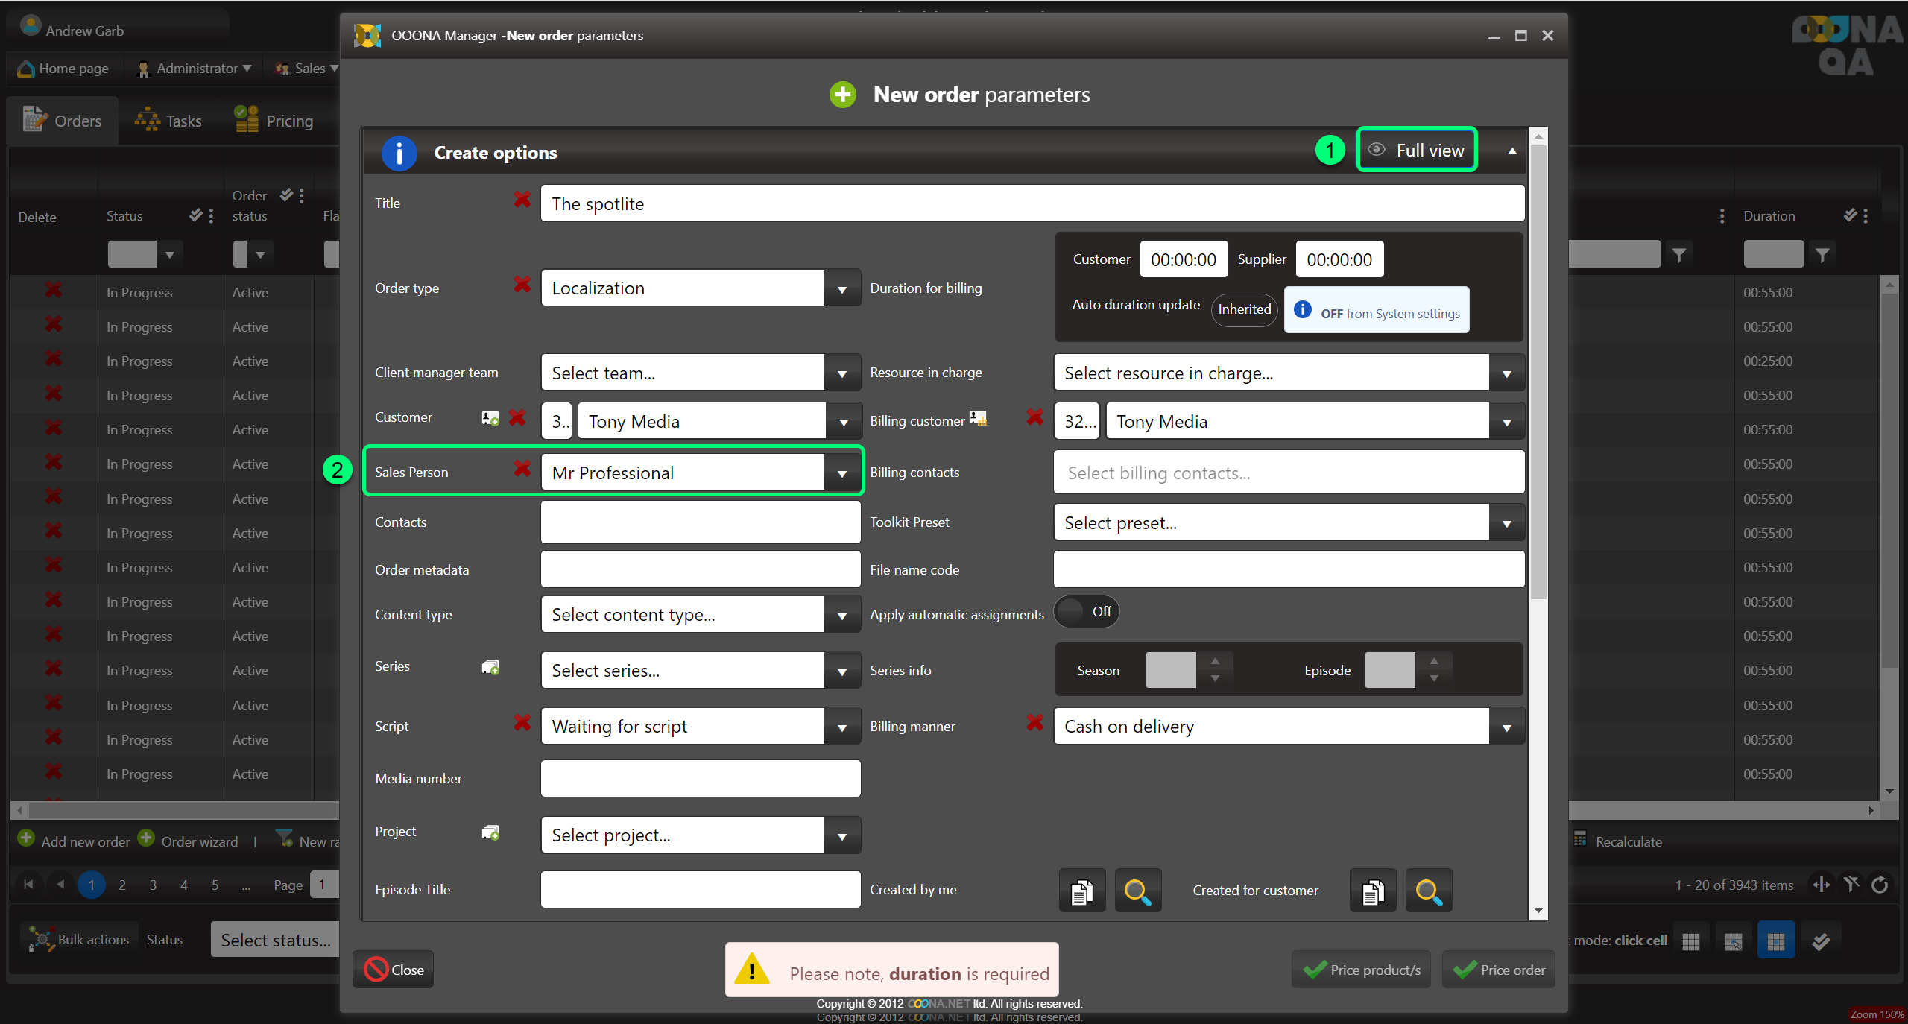Click the Billing customer icon
The image size is (1908, 1024).
pos(978,419)
